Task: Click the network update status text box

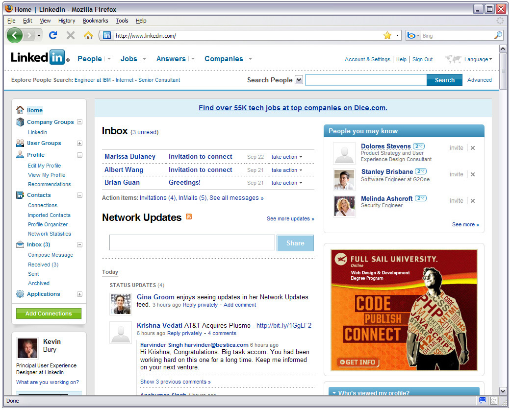Action: click(192, 243)
